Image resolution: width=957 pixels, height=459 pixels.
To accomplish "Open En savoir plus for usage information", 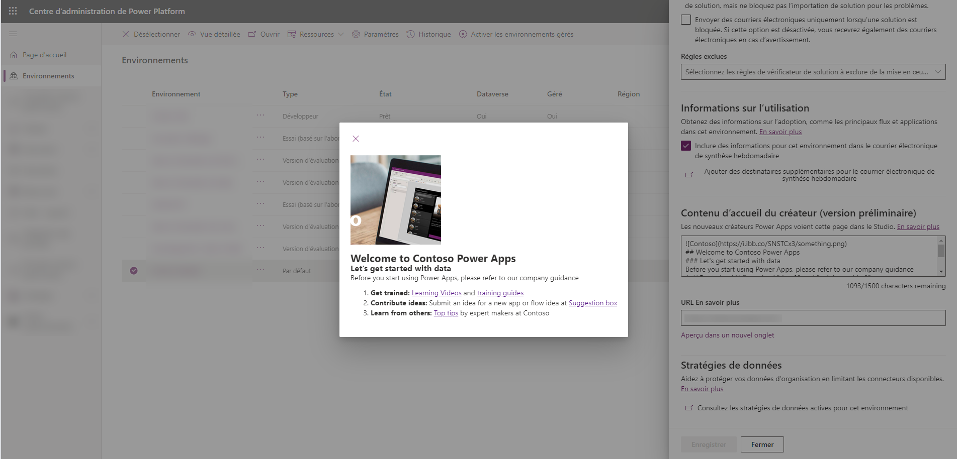I will pos(780,132).
